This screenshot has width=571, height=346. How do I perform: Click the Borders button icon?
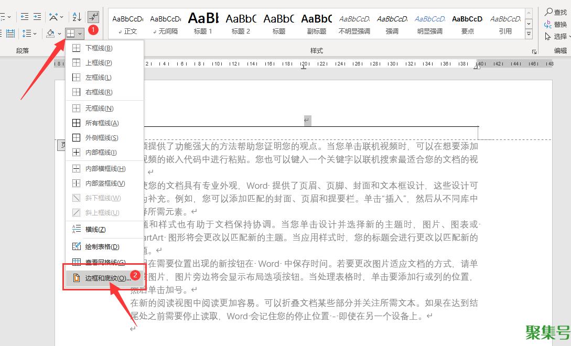click(x=71, y=34)
